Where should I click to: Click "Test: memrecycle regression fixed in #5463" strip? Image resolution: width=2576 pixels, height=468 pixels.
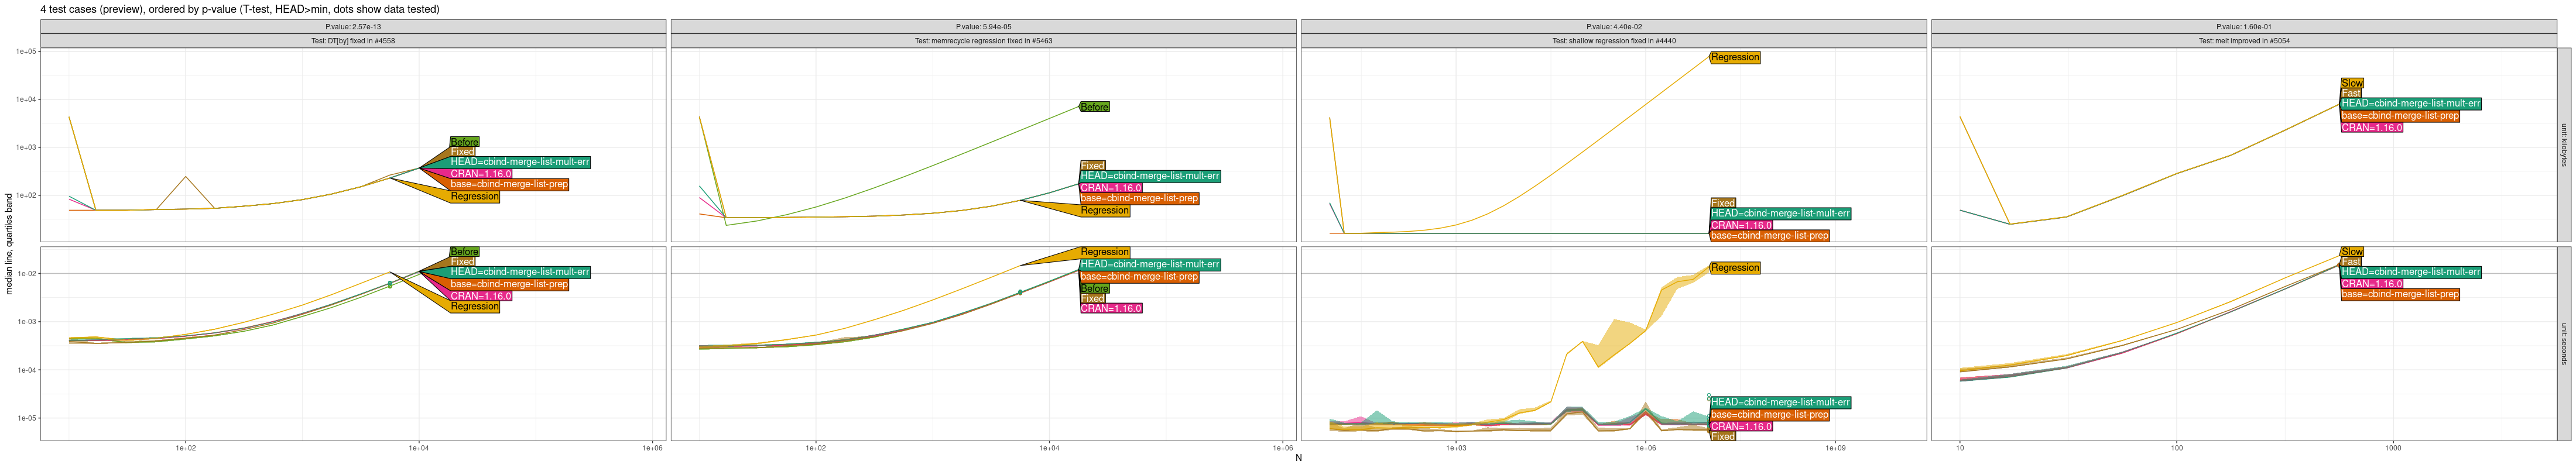click(x=983, y=41)
